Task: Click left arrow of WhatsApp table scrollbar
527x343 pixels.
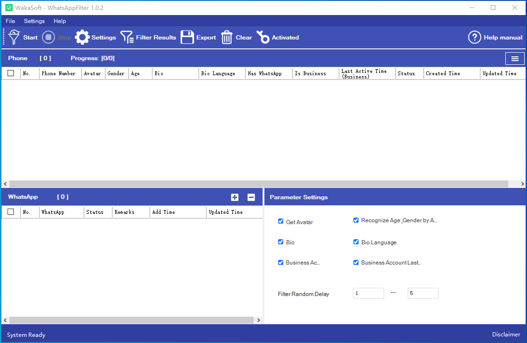Action: point(5,320)
